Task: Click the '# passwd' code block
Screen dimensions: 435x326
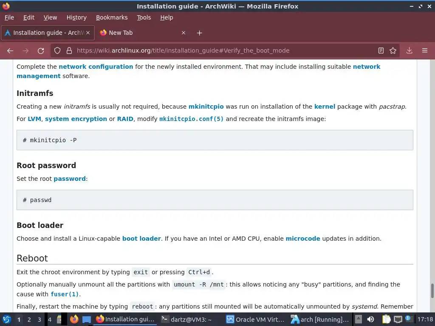Action: [215, 200]
